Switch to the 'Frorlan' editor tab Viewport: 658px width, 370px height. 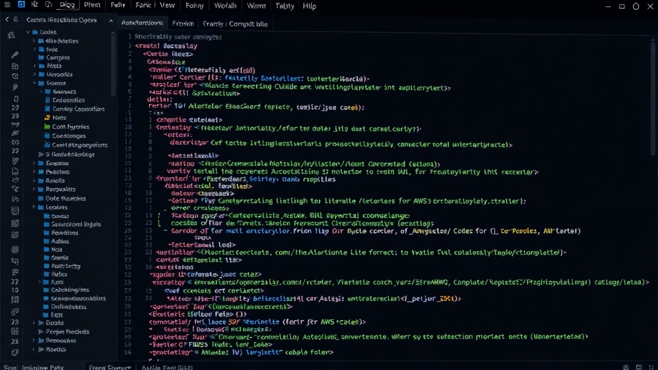coord(183,24)
